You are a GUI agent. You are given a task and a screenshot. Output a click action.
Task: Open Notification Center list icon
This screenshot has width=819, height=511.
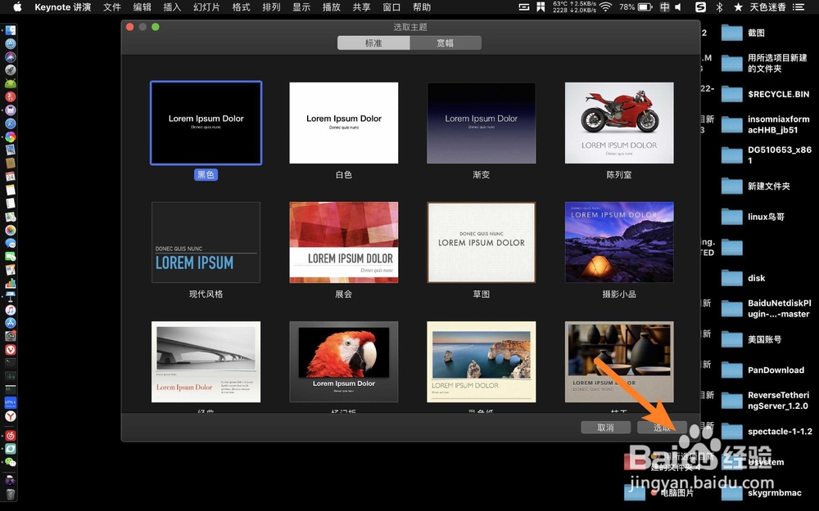point(798,7)
